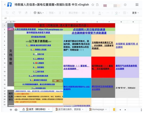Viewport: 145px width, 113px height.
Task: Click the fill color bucket icon
Action: click(117, 13)
